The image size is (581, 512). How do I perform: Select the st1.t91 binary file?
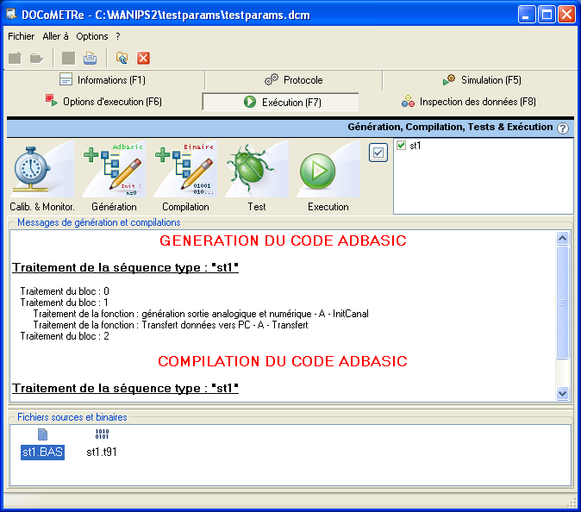pyautogui.click(x=102, y=444)
